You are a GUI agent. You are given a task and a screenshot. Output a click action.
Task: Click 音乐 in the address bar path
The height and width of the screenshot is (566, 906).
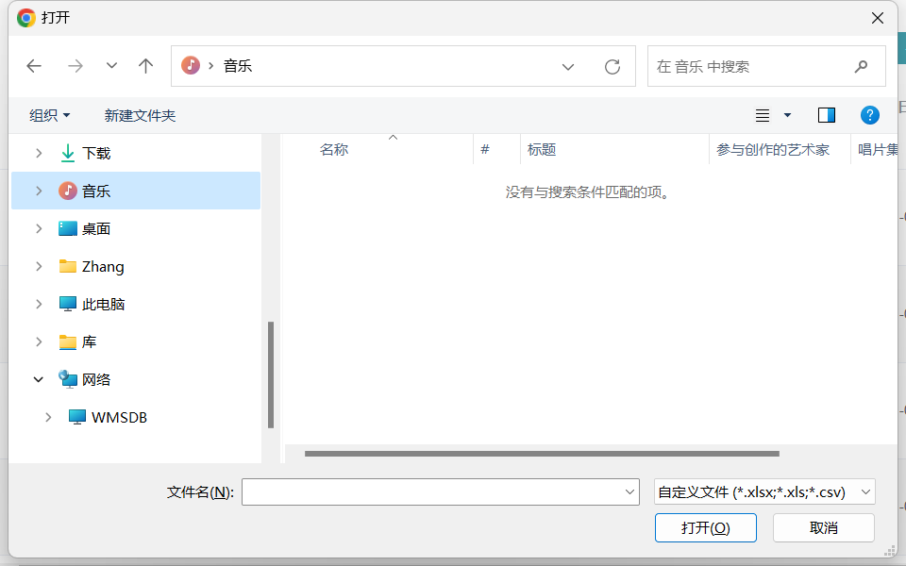(238, 66)
